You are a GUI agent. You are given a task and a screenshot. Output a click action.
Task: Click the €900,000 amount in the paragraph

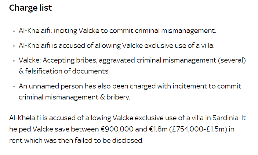click(117, 129)
